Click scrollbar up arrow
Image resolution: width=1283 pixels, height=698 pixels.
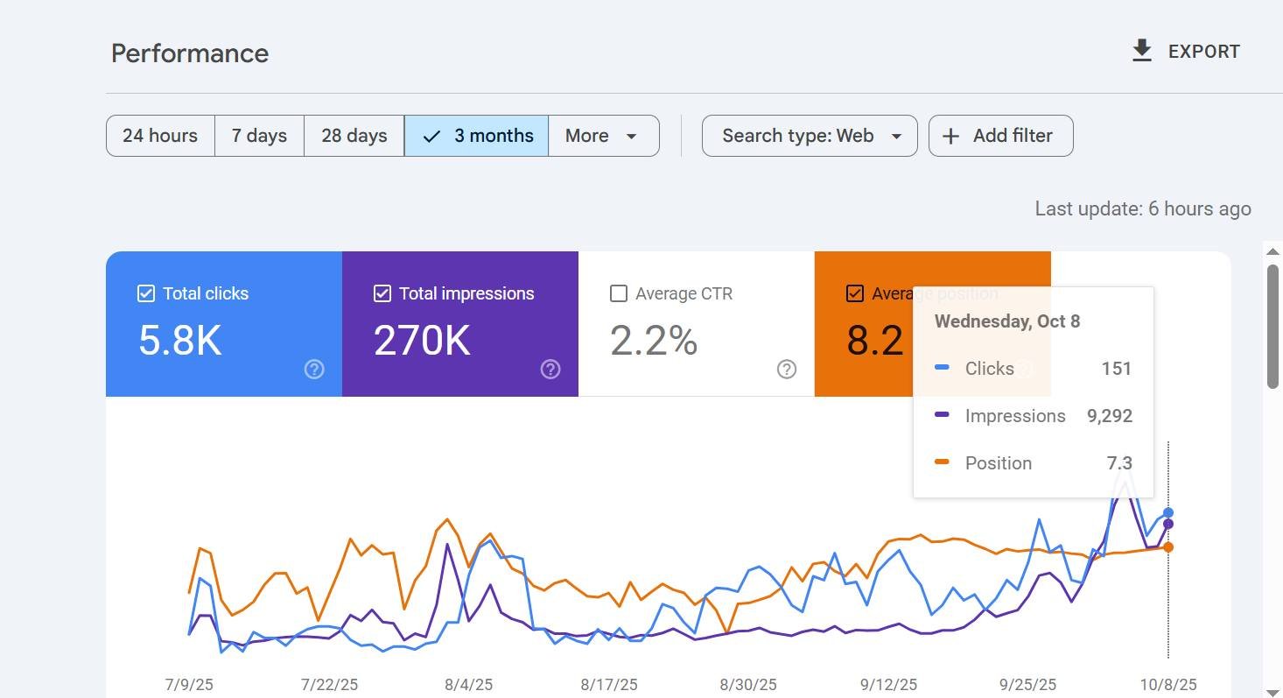(x=1272, y=252)
